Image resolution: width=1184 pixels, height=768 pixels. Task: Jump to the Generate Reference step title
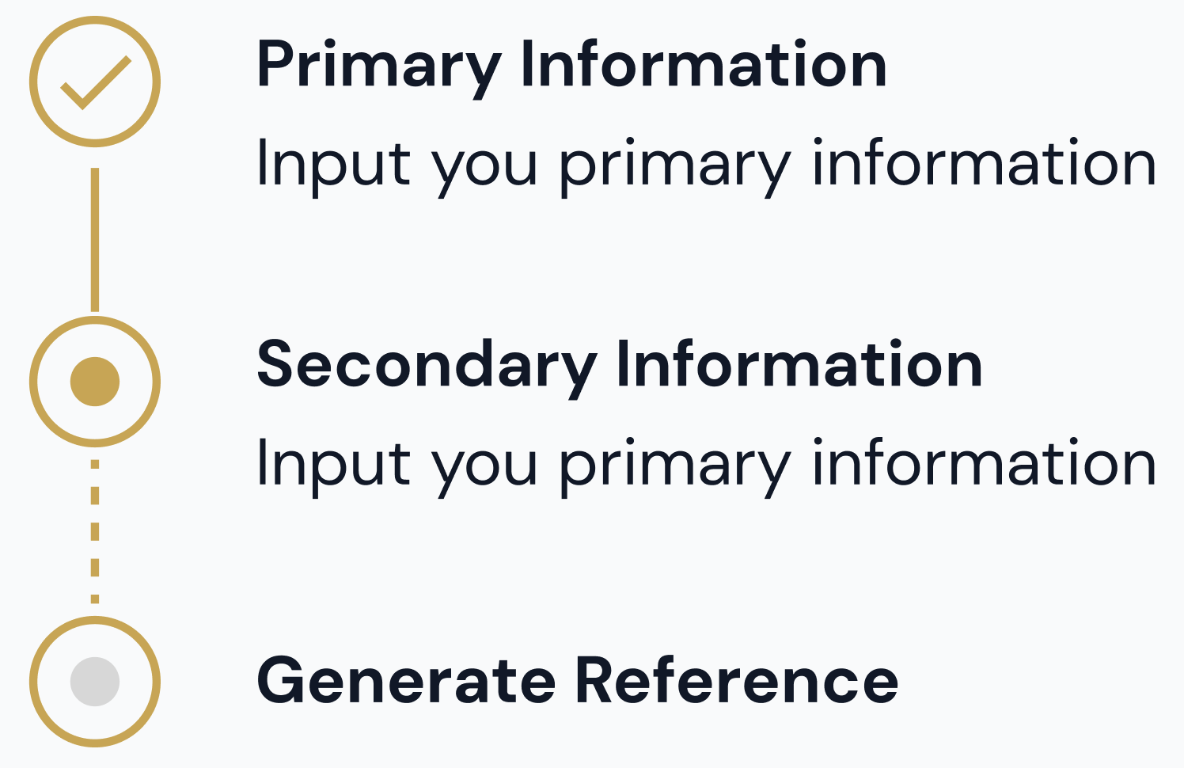click(x=578, y=681)
